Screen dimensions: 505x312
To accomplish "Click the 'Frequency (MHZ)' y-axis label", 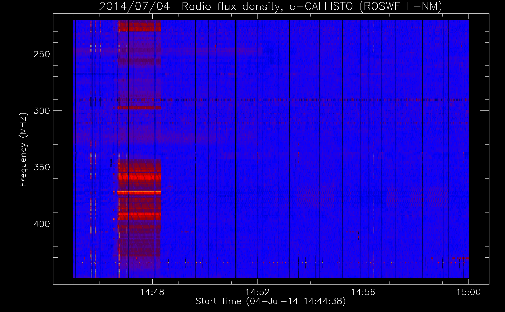I will tap(23, 150).
